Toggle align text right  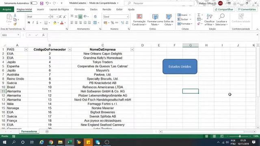[80, 23]
